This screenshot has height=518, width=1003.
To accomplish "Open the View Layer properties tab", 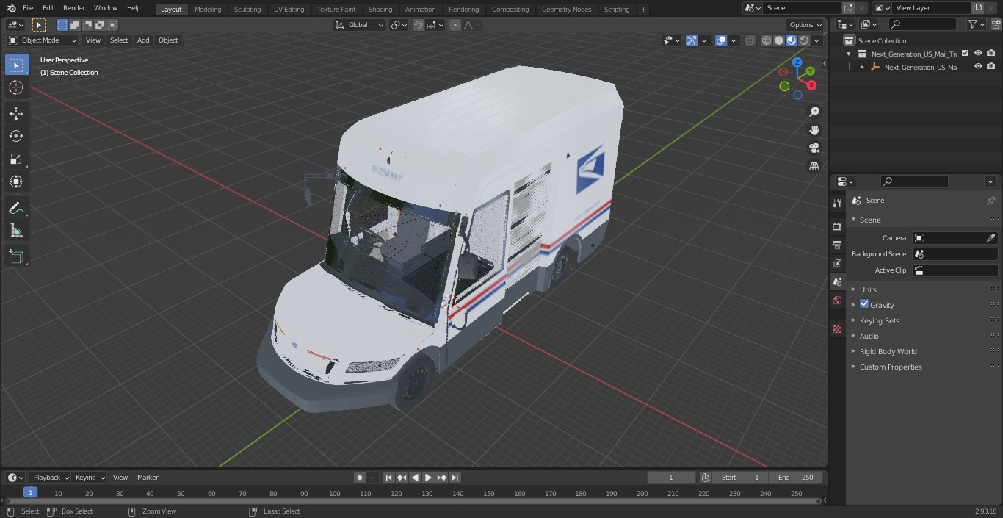I will point(837,263).
